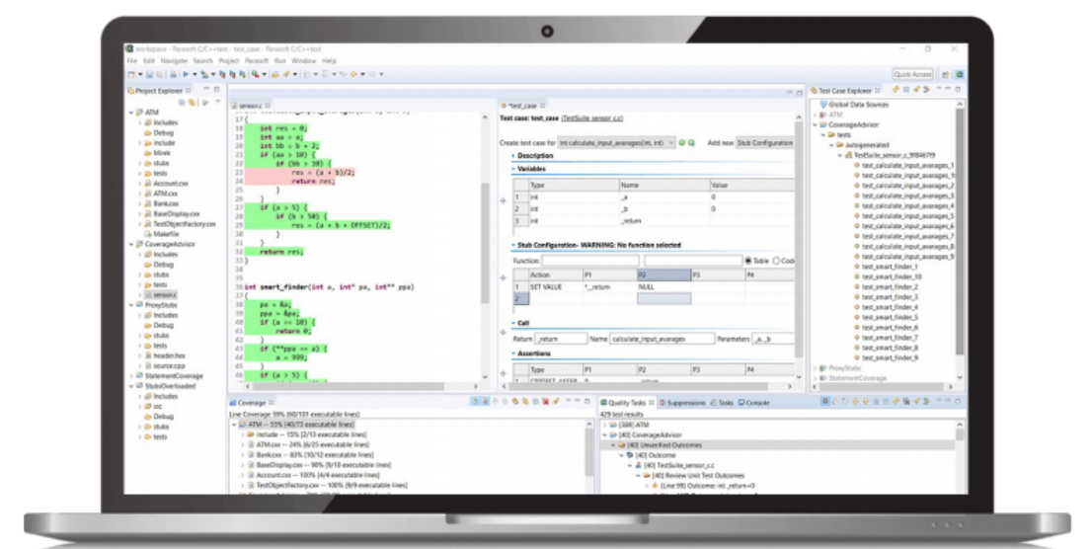Click the code editor horizontal scrollbar

click(349, 386)
